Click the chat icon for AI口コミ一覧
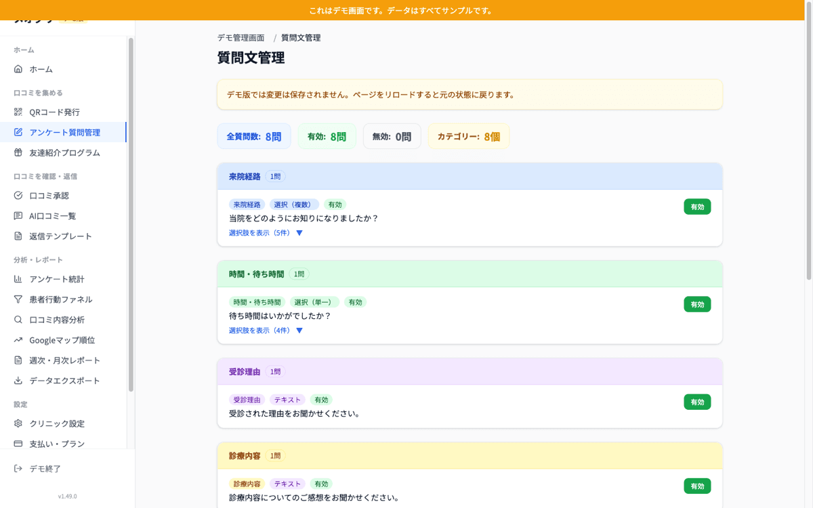 pyautogui.click(x=18, y=215)
